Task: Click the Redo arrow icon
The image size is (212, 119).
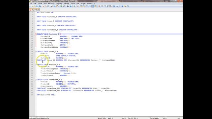Action: tap(64, 6)
